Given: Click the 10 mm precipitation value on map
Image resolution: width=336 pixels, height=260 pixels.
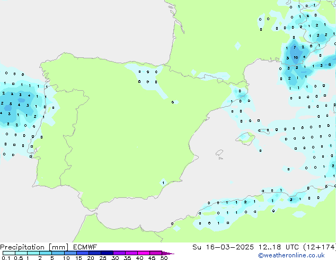Looking at the screenshot, I should point(296,57).
